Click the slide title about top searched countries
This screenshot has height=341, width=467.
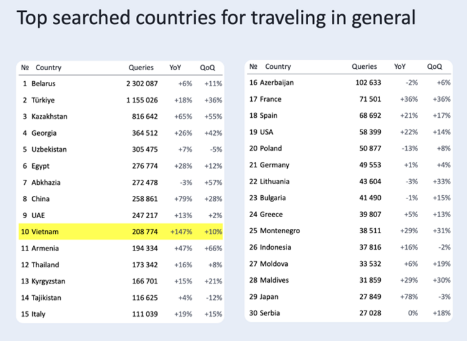coord(215,17)
